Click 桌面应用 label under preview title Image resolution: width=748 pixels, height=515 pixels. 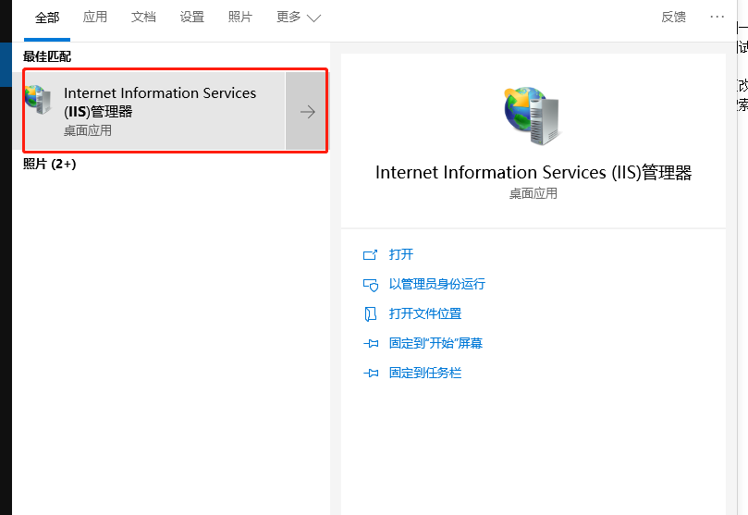tap(533, 193)
